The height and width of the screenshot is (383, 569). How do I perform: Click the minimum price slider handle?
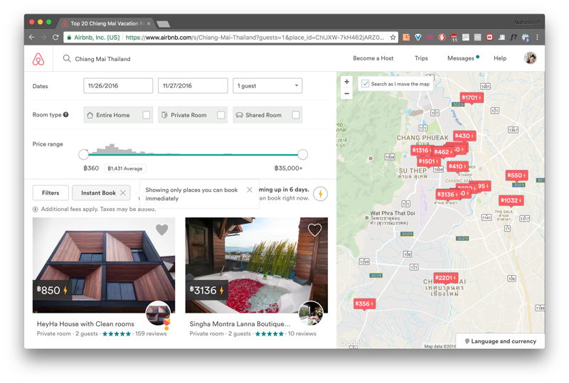click(x=83, y=154)
